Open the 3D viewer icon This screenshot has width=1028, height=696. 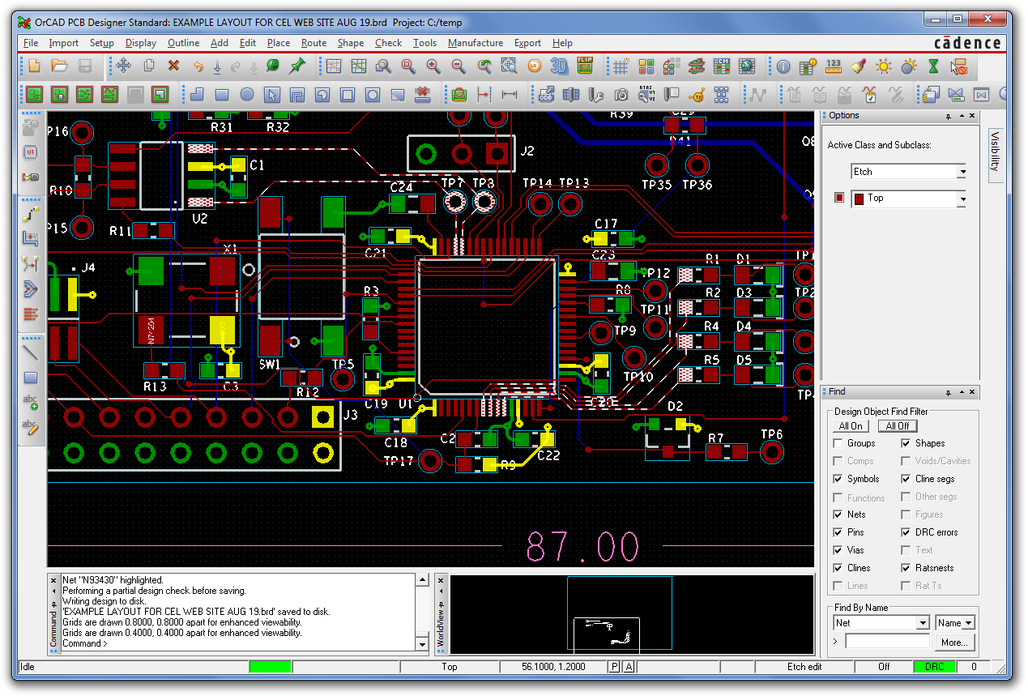point(559,66)
